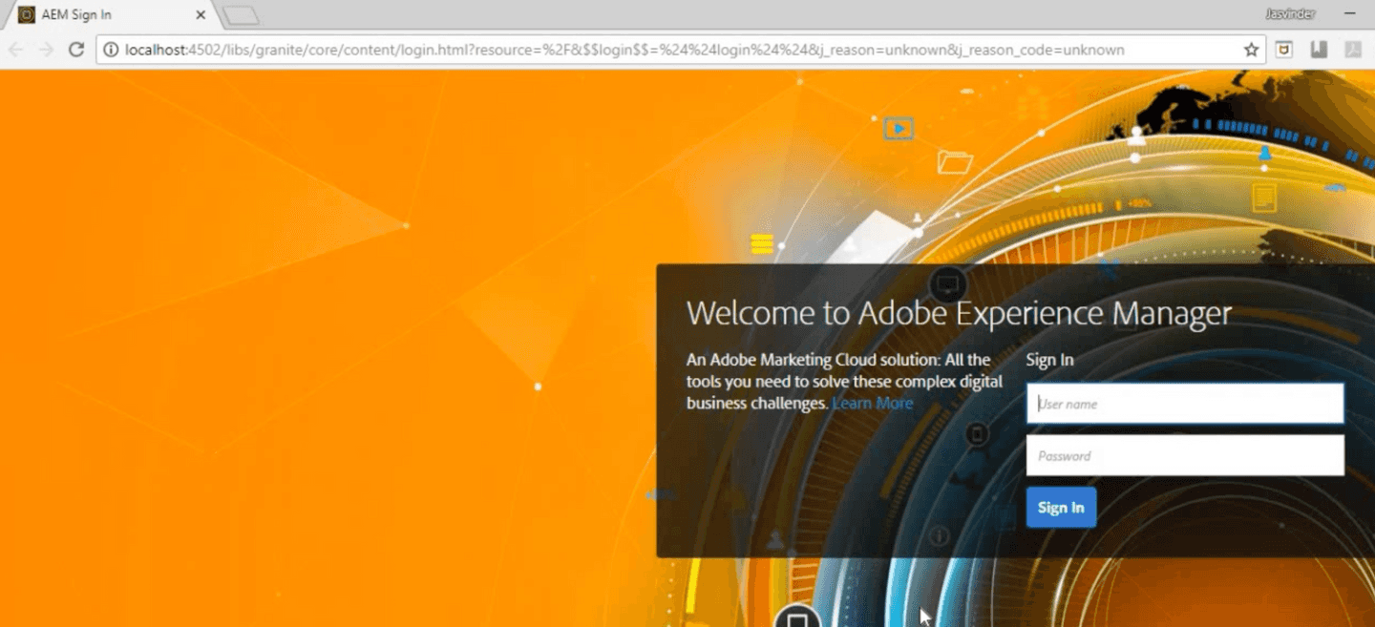This screenshot has height=627, width=1375.
Task: Click the page reload icon
Action: coord(77,49)
